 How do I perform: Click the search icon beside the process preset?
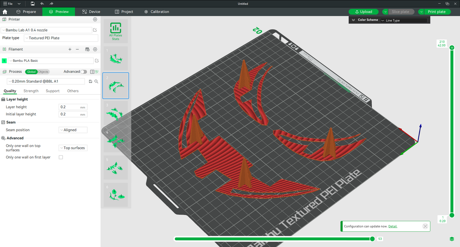pyautogui.click(x=96, y=82)
